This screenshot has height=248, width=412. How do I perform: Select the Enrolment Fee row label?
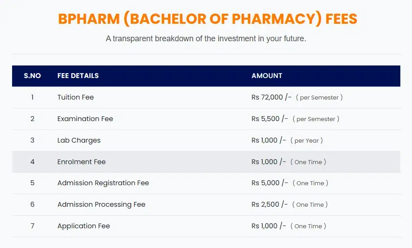[82, 162]
